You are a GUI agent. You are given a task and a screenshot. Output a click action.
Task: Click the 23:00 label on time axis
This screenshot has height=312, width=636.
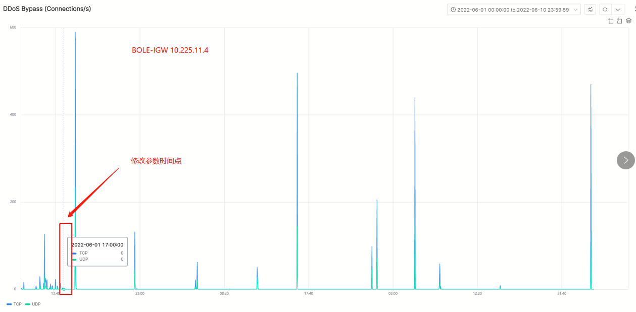(140, 293)
